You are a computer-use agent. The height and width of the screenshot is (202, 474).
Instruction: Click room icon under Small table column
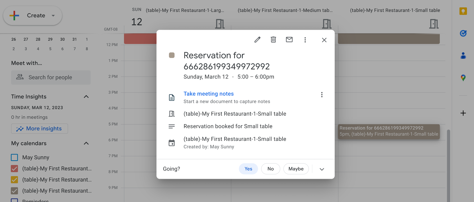coord(434,24)
